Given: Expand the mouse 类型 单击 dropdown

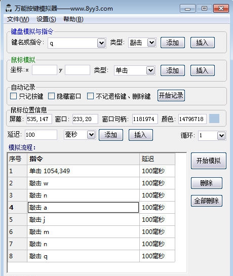Looking at the screenshot, I should pos(150,70).
